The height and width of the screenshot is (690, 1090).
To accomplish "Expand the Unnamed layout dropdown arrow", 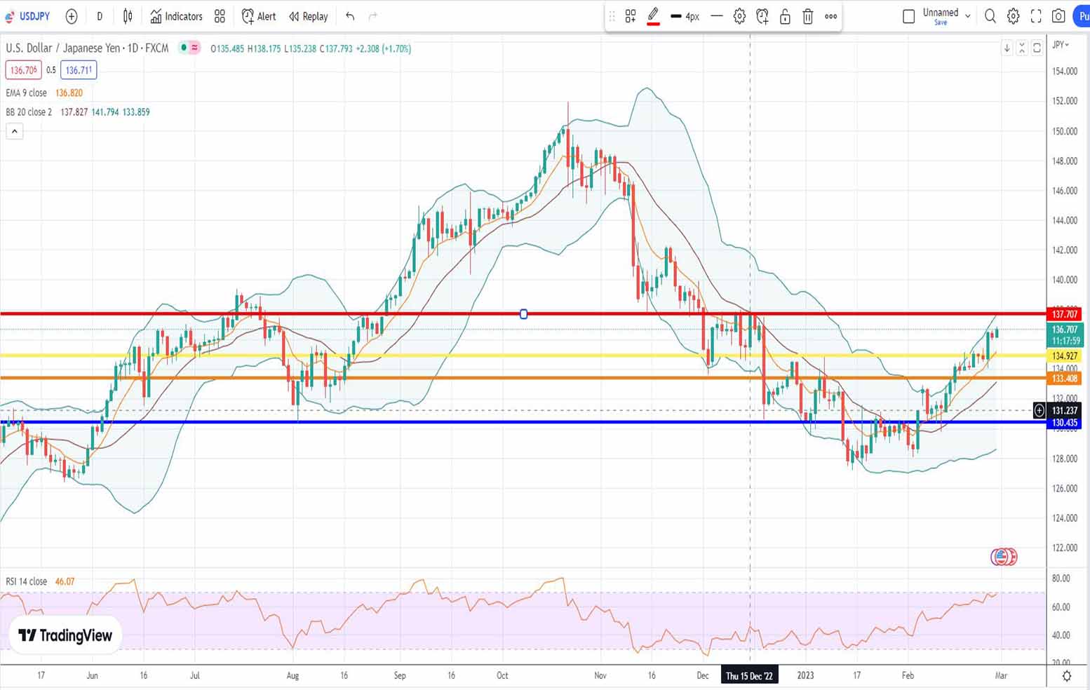I will (968, 16).
